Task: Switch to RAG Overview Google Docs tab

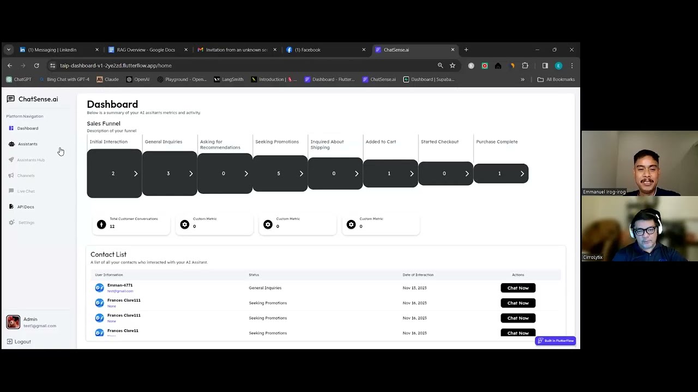Action: coord(146,50)
